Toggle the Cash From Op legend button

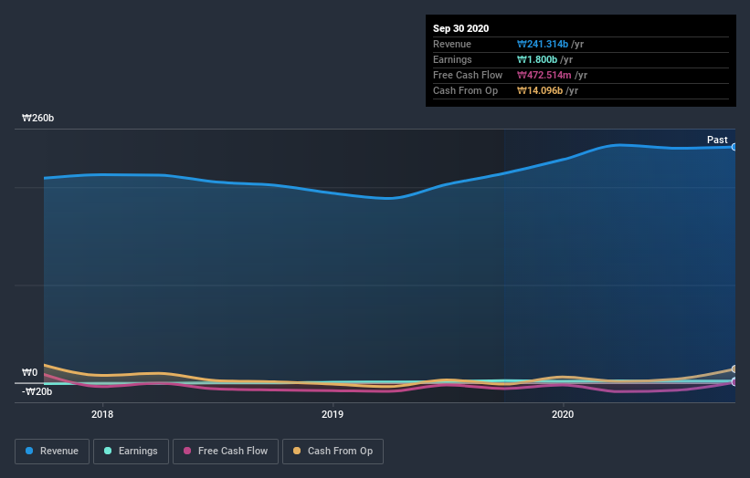[x=333, y=452]
